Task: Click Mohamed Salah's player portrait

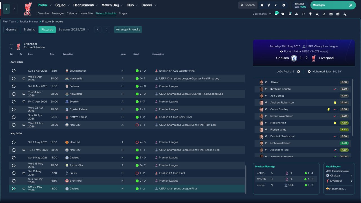Action: coord(261,143)
